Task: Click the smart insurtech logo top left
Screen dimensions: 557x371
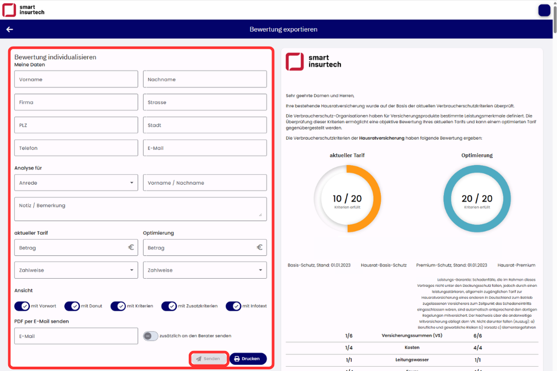Action: click(24, 10)
